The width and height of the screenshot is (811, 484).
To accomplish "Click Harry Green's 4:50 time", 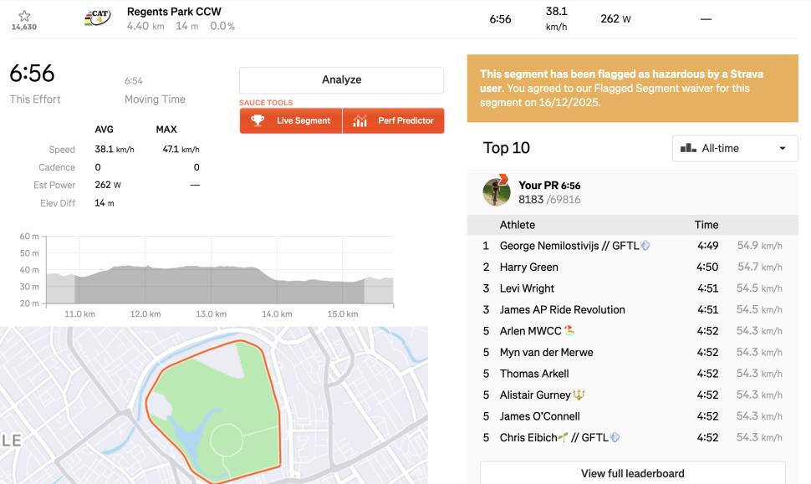I will coord(707,267).
